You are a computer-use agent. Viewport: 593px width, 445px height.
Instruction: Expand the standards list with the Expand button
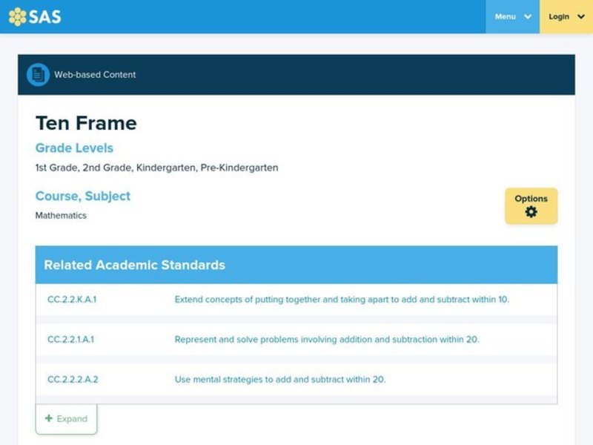[65, 418]
